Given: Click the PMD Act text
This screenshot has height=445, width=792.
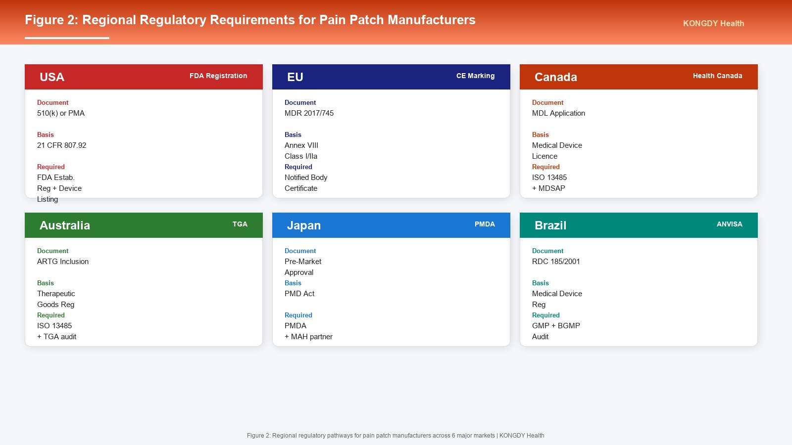Looking at the screenshot, I should point(299,294).
